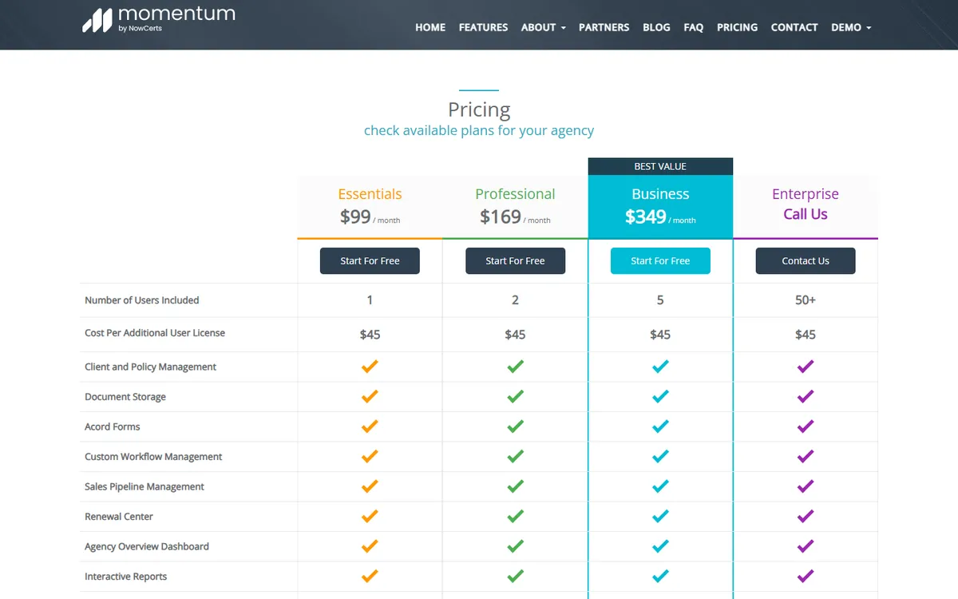Click Essentials checkmark in Renewal Center row
The width and height of the screenshot is (958, 599).
370,516
